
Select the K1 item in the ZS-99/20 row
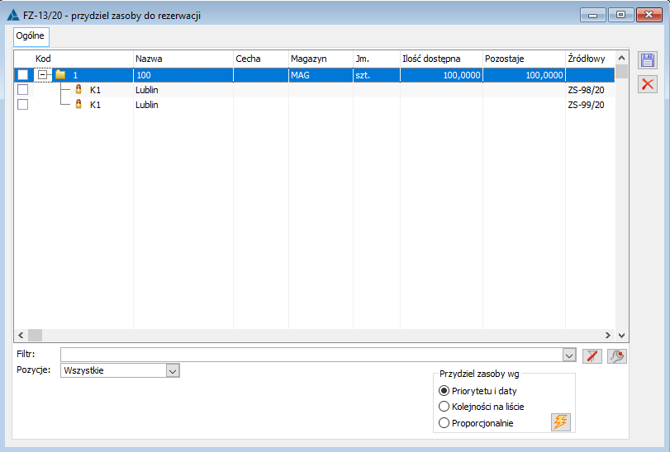[x=95, y=105]
